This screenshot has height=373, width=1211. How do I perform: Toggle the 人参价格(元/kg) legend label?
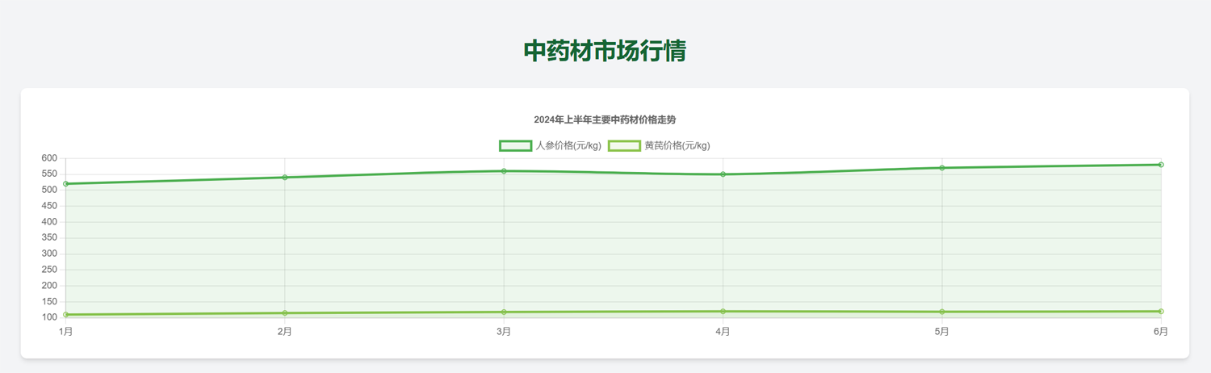coord(568,146)
